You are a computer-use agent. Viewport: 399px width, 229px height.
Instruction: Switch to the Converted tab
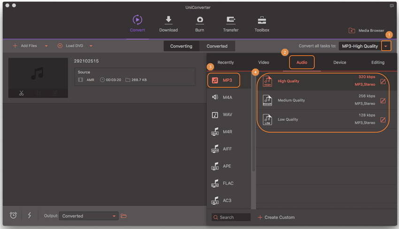click(217, 46)
